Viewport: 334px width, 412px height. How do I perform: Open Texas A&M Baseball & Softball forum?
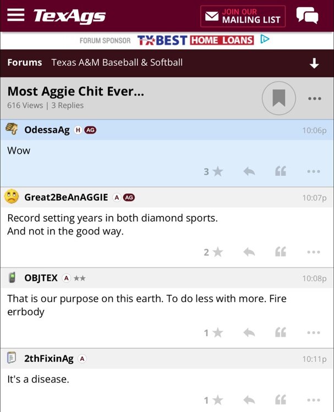point(117,63)
